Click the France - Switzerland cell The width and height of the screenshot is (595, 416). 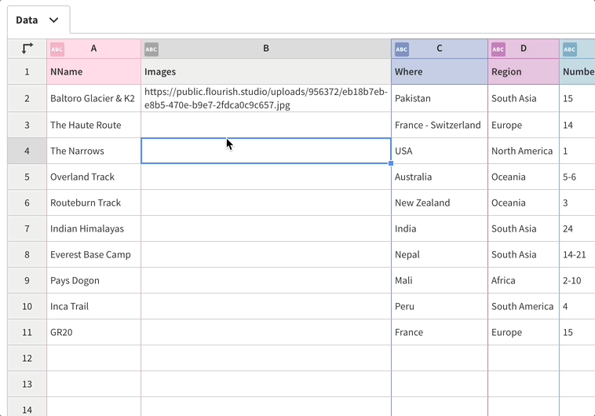(439, 125)
